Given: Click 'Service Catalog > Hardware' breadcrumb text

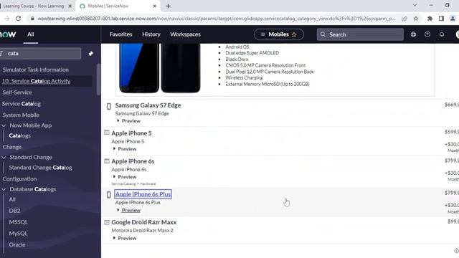Looking at the screenshot, I should click(x=133, y=183).
